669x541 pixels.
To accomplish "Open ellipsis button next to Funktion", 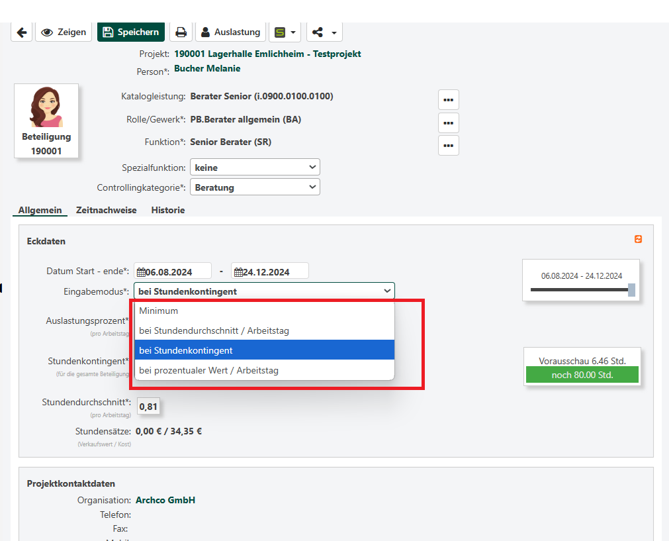I will point(448,145).
